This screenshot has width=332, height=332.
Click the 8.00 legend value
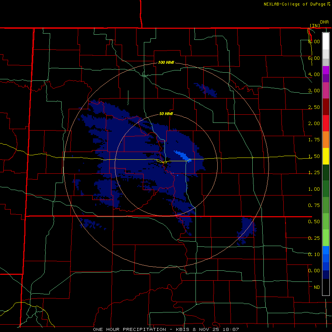pyautogui.click(x=314, y=41)
